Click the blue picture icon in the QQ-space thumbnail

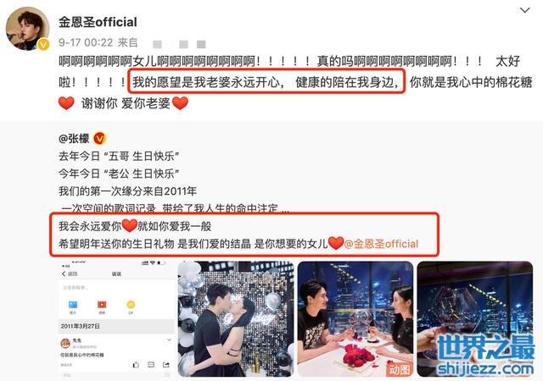73,305
